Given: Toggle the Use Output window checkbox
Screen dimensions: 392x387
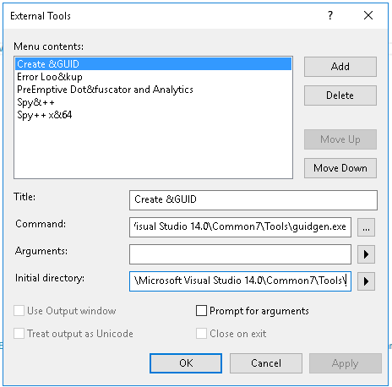Looking at the screenshot, I should click(x=19, y=311).
